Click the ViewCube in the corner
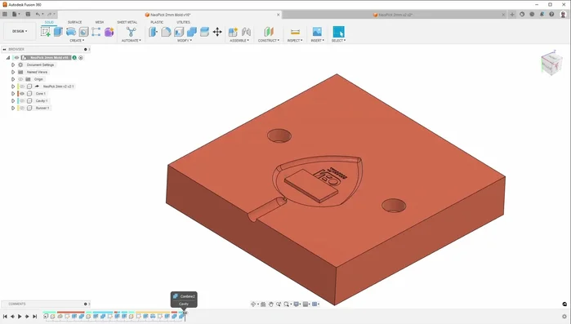Viewport: 571px width, 324px height. [551, 64]
